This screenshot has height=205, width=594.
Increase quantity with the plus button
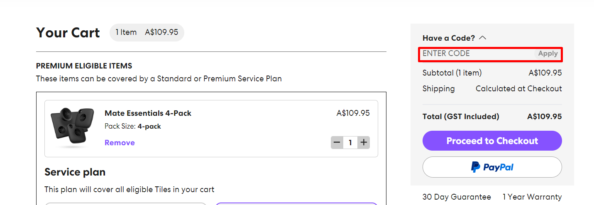(x=364, y=143)
